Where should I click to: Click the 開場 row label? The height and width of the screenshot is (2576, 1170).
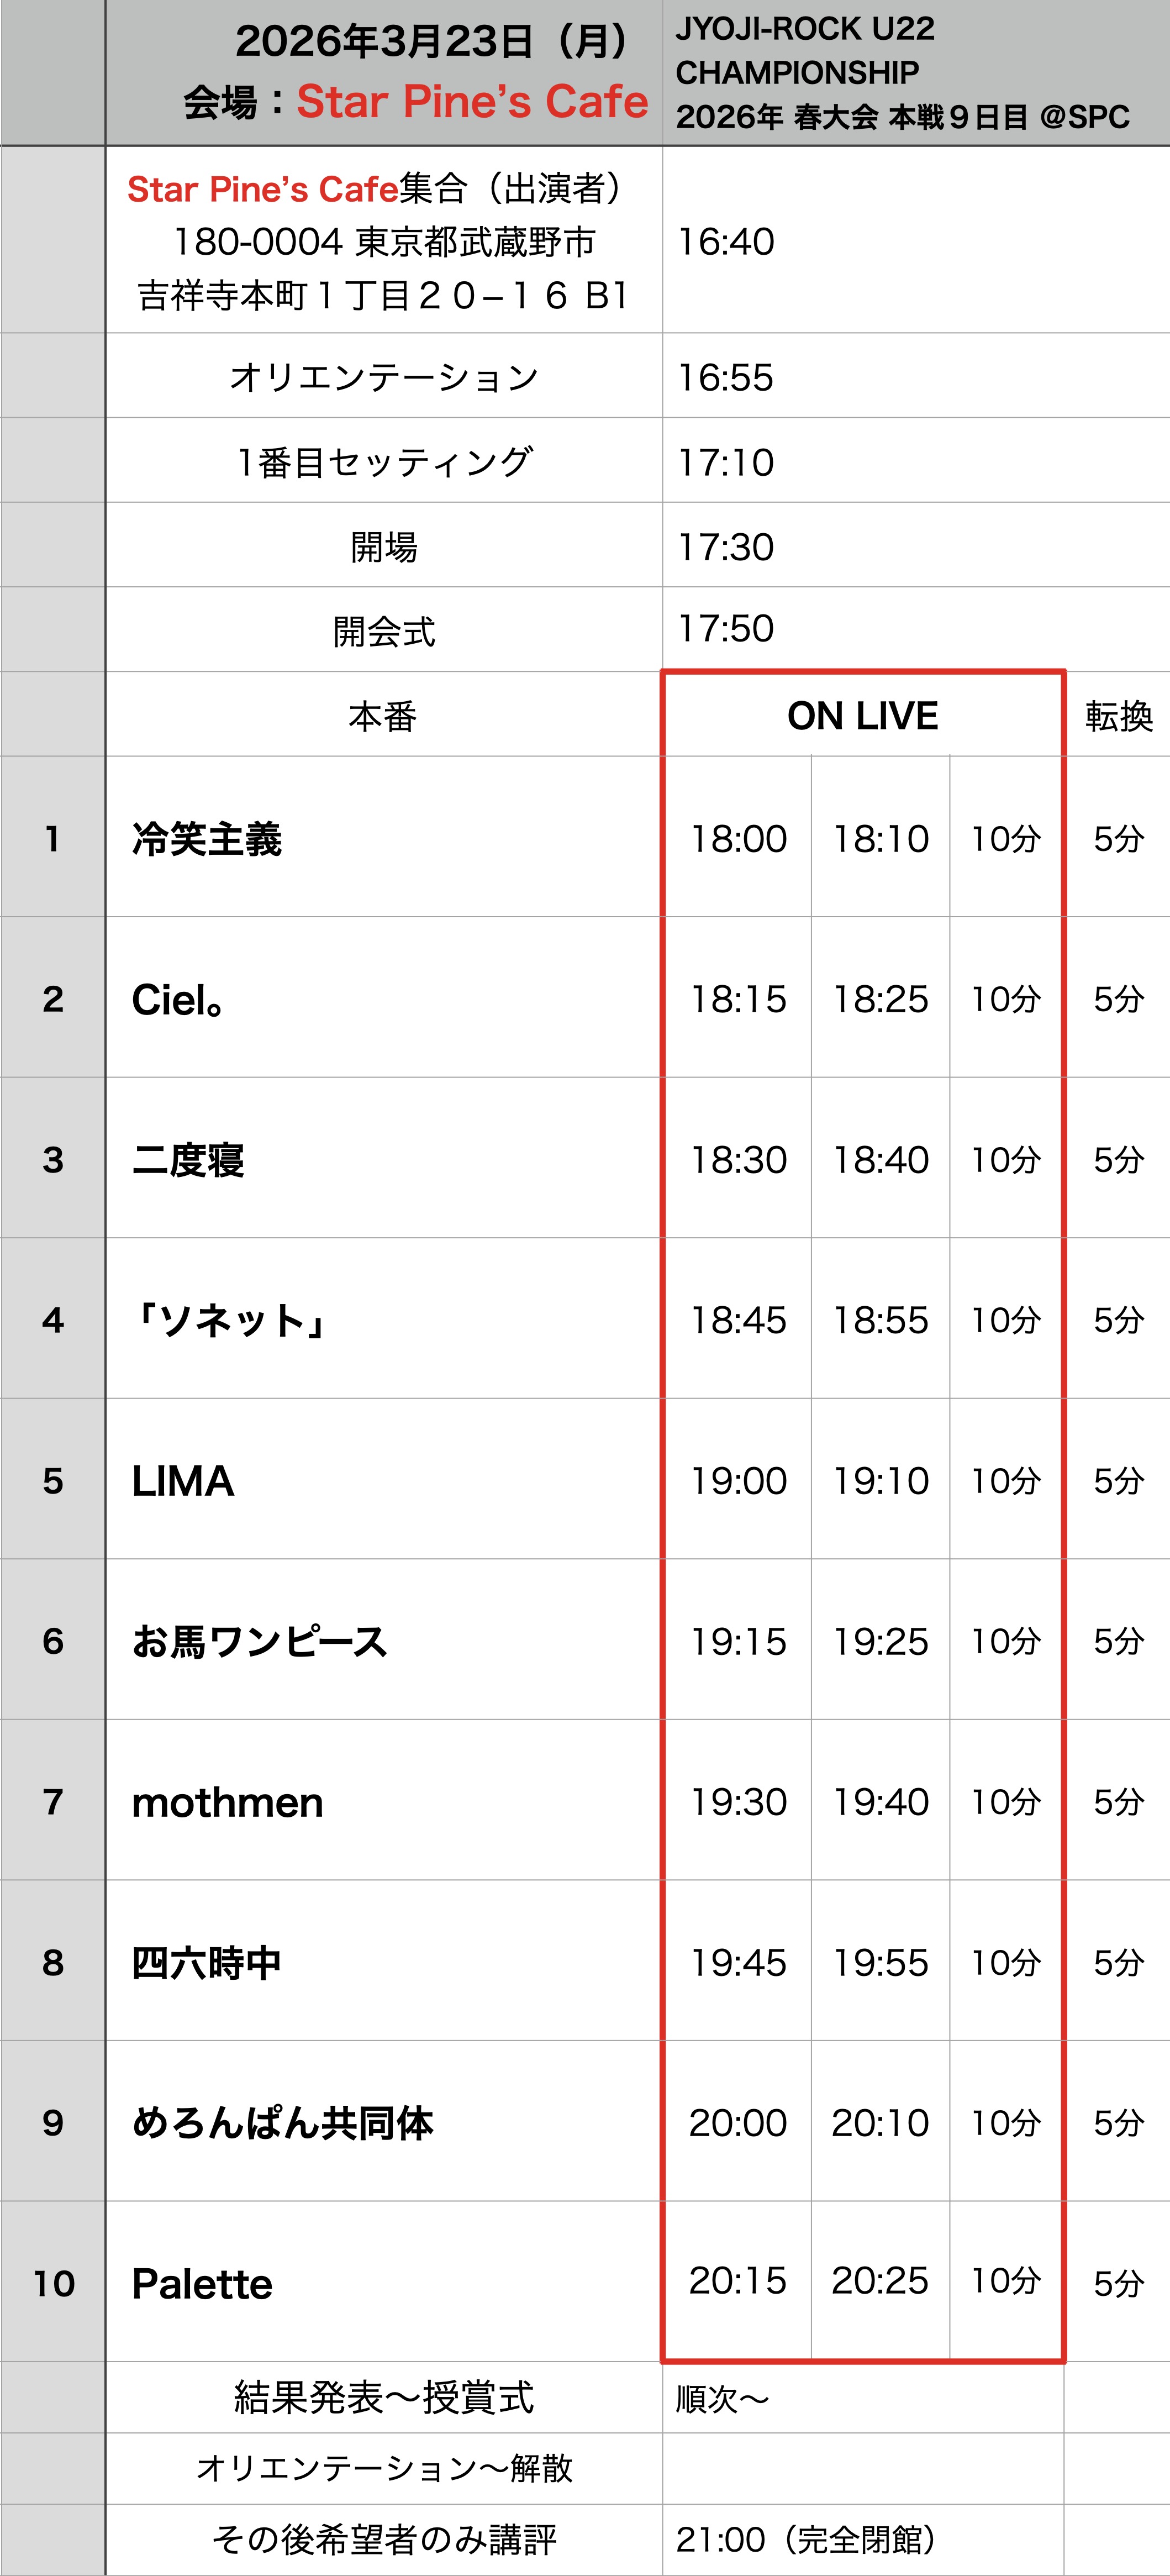[384, 547]
